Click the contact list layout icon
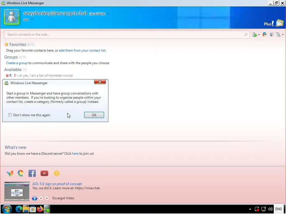 [272, 34]
